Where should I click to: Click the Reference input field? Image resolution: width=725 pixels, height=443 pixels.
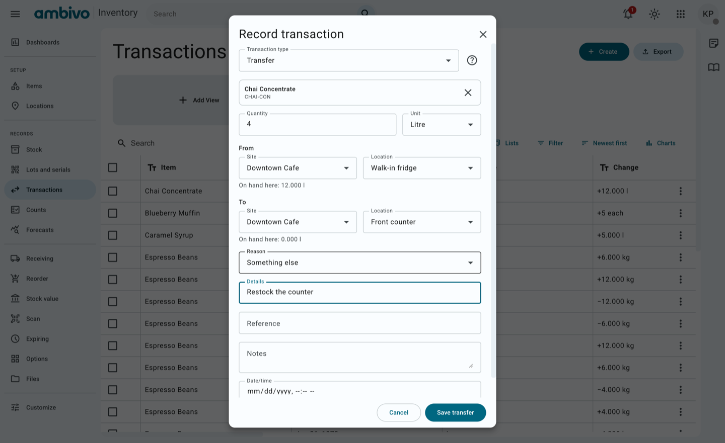coord(359,323)
